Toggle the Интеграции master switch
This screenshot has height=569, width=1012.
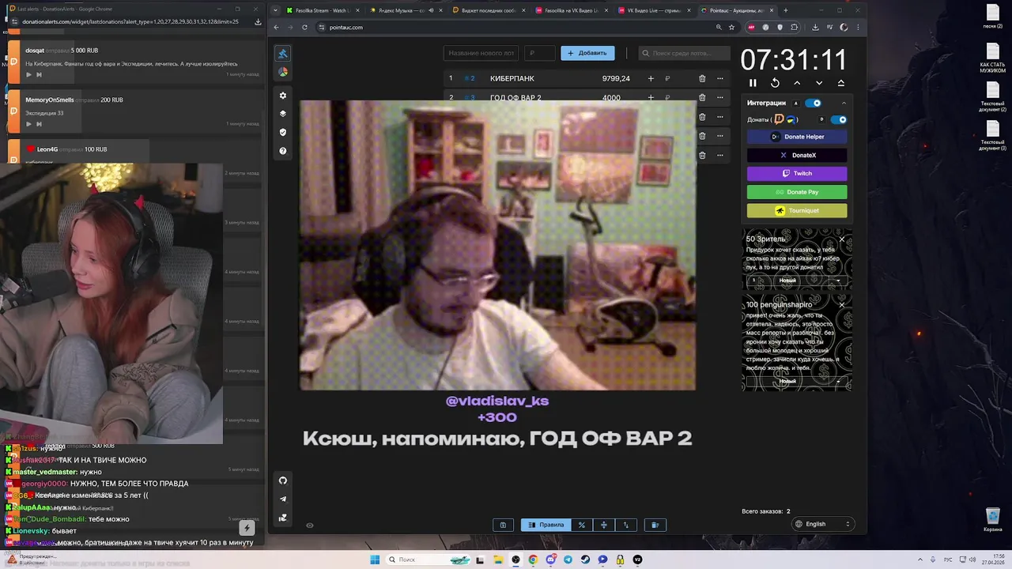(813, 103)
